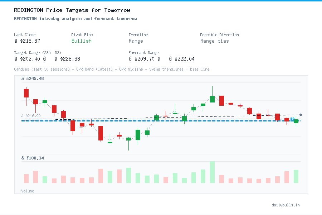The image size is (322, 215).
Task: Click the Target Range 202.40 to 228.38 value
Action: [x=47, y=59]
